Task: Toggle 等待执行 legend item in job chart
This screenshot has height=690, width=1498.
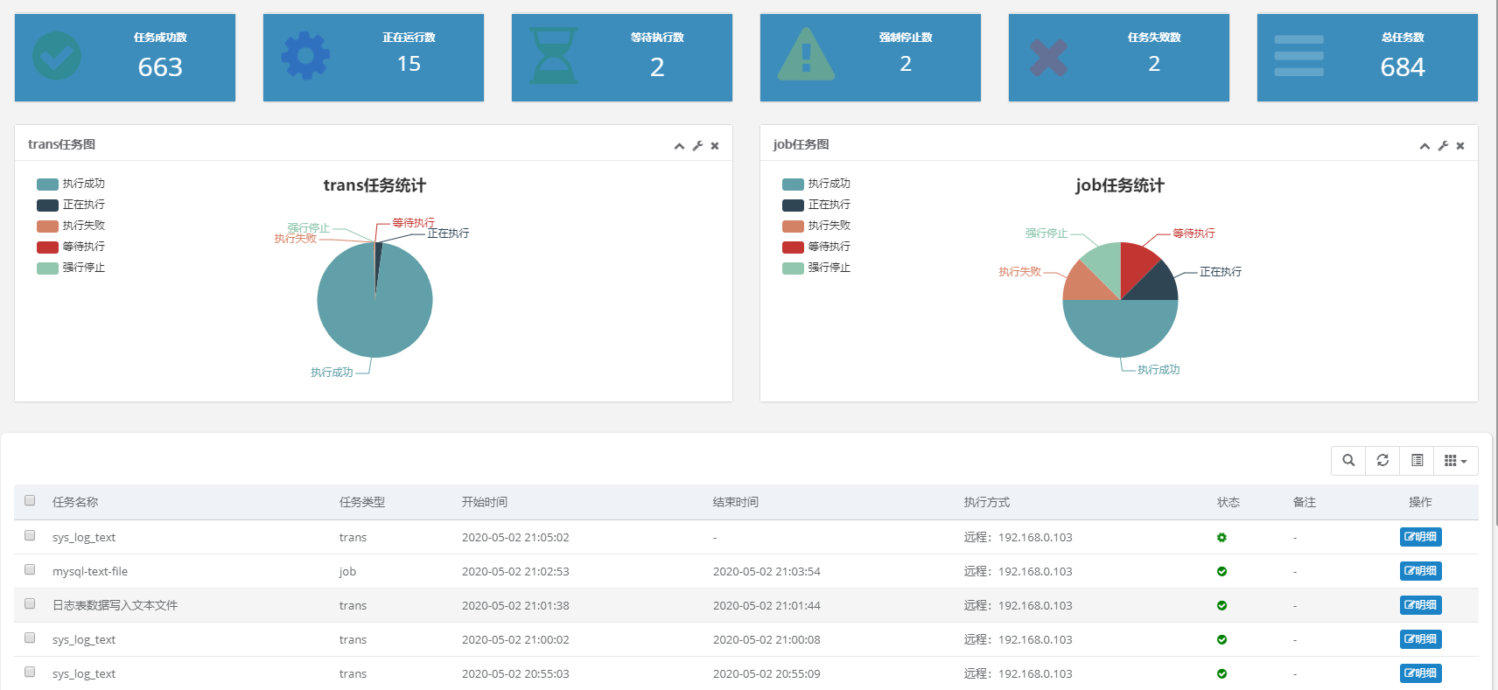Action: click(816, 247)
